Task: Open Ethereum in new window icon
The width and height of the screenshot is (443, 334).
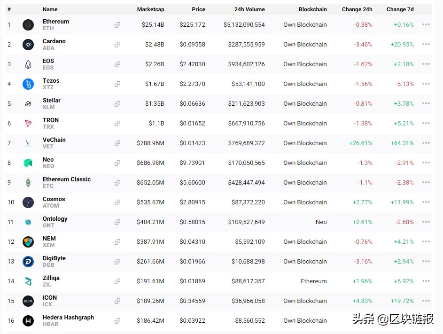Action: click(117, 25)
